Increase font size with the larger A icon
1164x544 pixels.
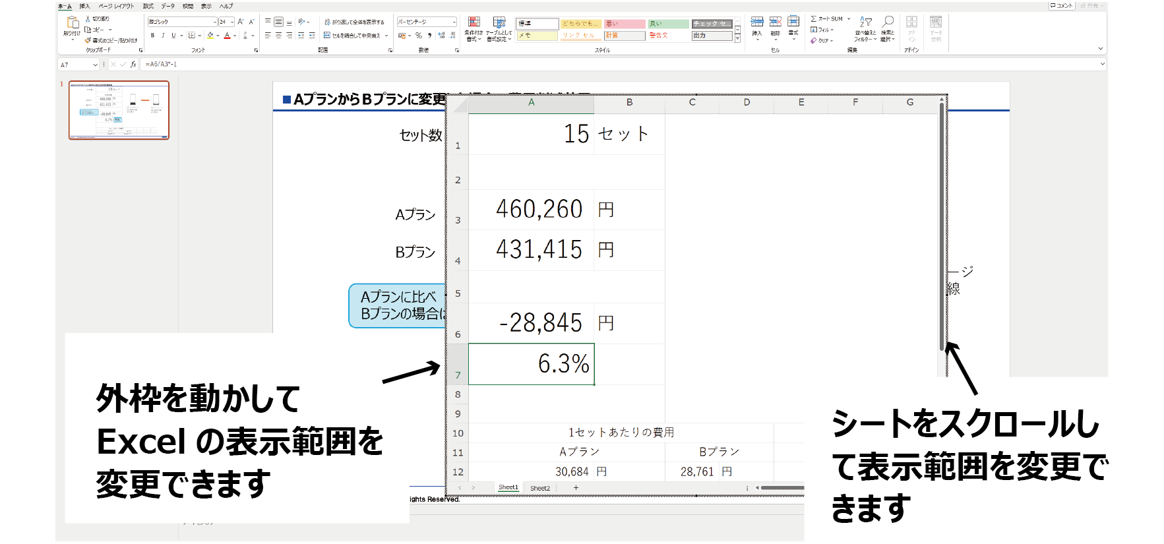(x=241, y=22)
